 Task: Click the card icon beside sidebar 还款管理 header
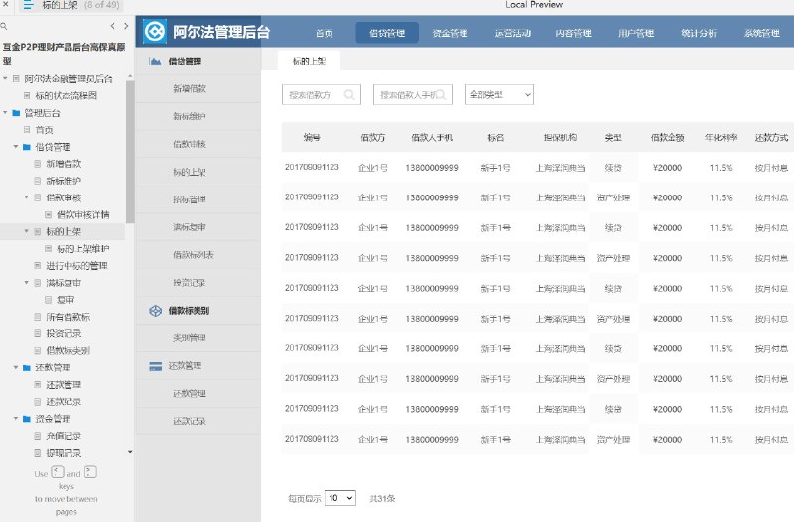(155, 366)
